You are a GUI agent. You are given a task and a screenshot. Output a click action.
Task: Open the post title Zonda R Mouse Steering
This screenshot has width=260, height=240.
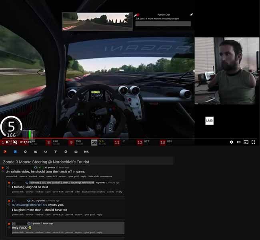click(46, 162)
